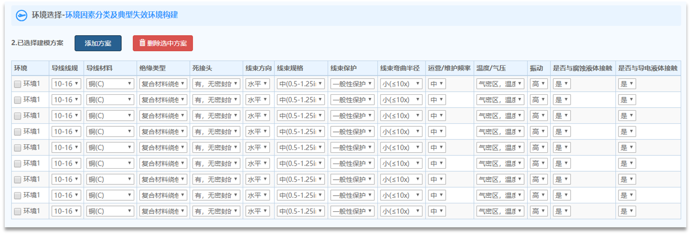This screenshot has height=235, width=691.
Task: Open 死接头 dropdown in third row
Action: (x=216, y=116)
